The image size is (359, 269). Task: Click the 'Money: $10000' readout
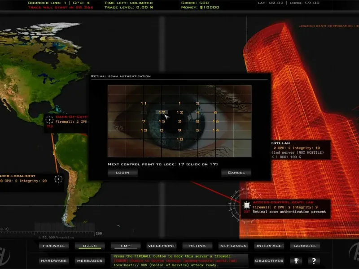(200, 7)
